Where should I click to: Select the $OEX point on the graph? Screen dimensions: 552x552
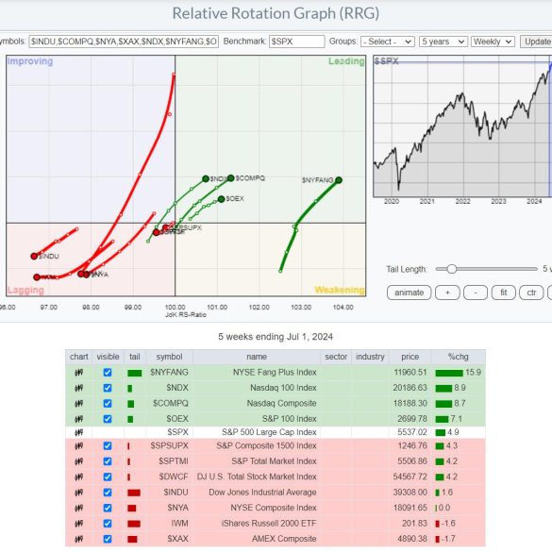[x=221, y=199]
